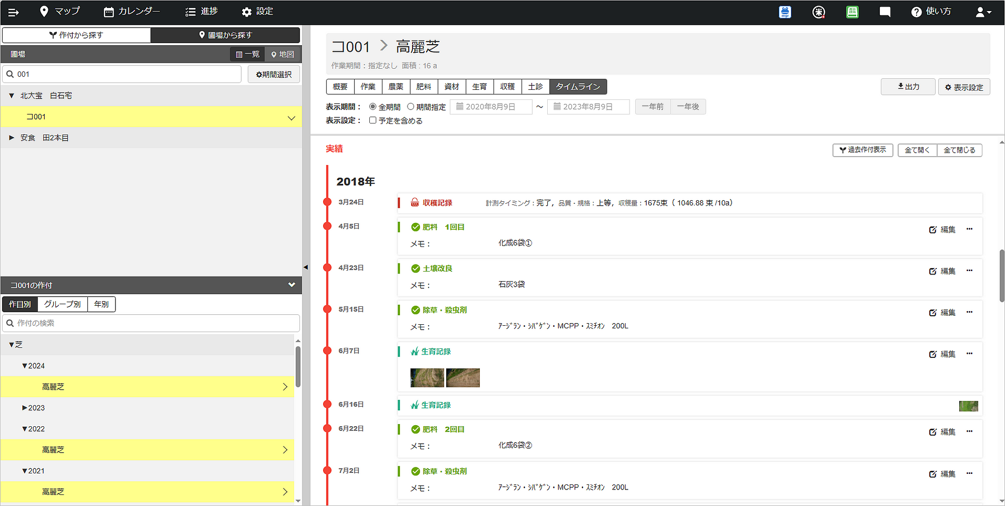Edit the 4月5日 肥料 1回目 entry
1005x506 pixels.
[942, 229]
